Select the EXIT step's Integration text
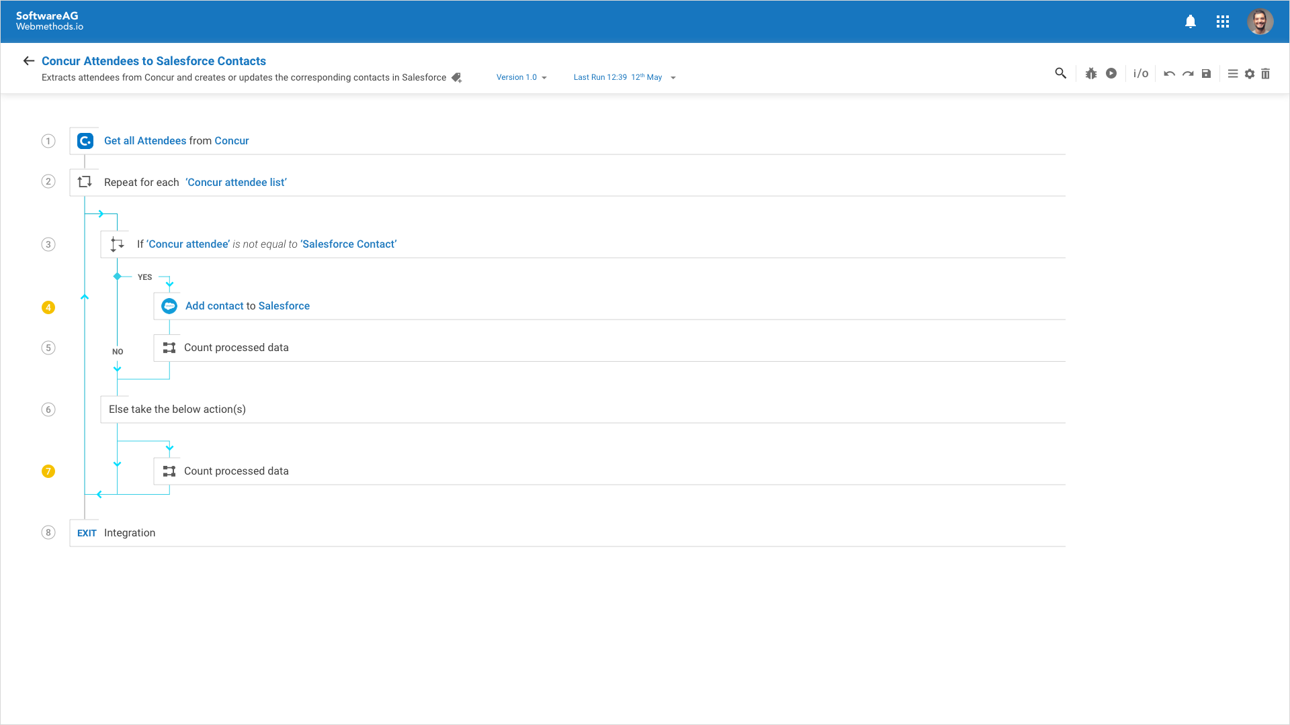 point(130,533)
